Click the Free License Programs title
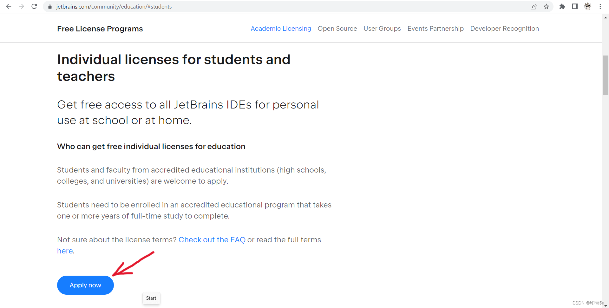 point(100,29)
